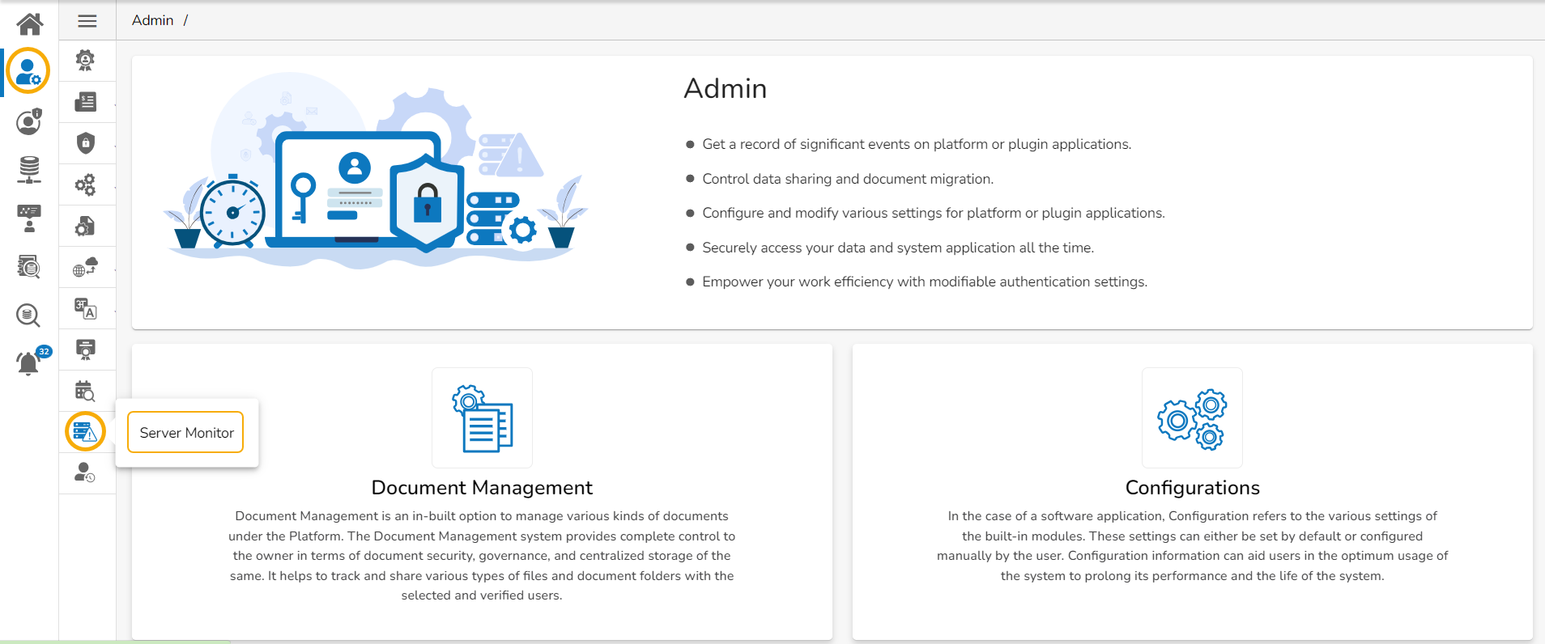Open the language translation icon

point(85,308)
